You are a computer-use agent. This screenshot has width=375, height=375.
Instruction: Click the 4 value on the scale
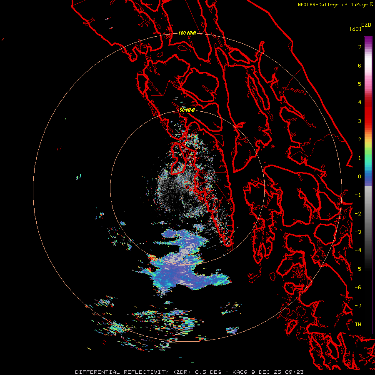pos(360,102)
